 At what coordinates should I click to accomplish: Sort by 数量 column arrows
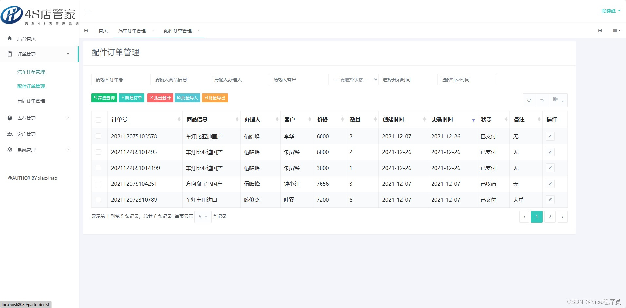[x=375, y=119]
